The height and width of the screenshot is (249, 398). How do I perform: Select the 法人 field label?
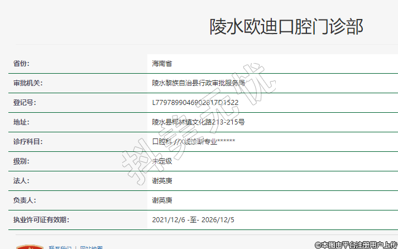21,181
